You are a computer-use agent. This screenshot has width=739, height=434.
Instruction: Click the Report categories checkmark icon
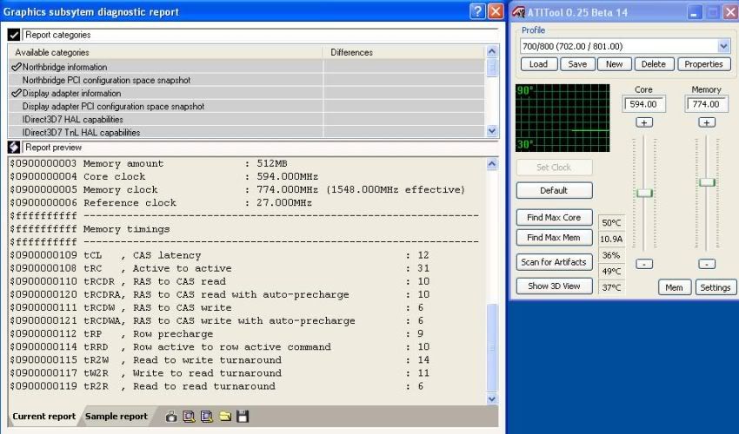click(x=14, y=35)
